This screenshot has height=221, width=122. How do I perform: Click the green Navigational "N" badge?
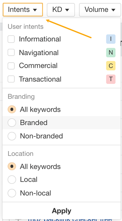[x=111, y=53]
